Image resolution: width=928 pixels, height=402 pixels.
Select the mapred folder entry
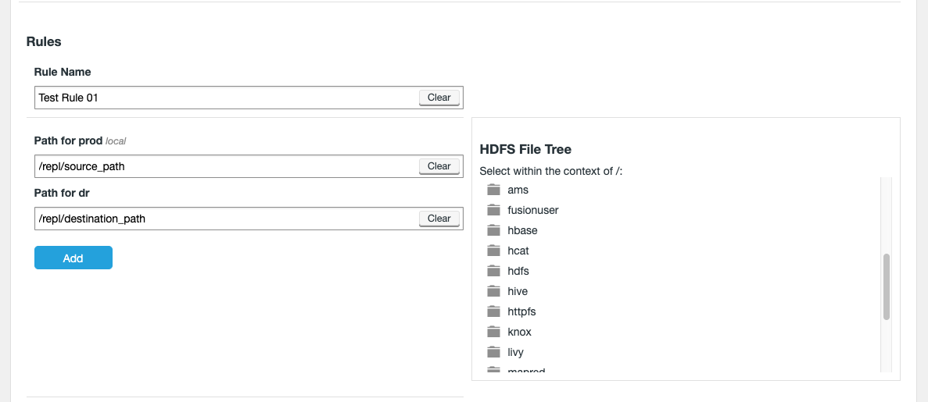[x=525, y=371]
